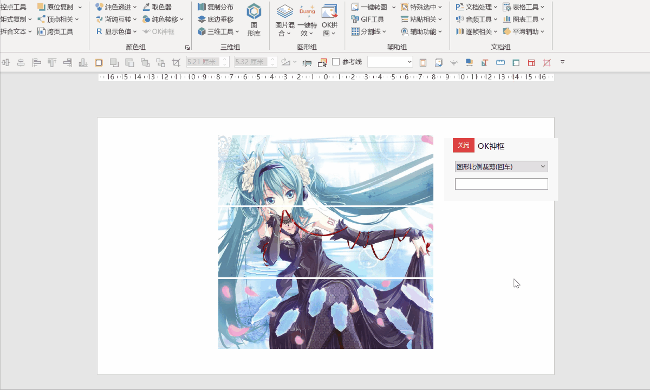Open the OK拼图 collage menu
The width and height of the screenshot is (650, 390).
pos(329,20)
